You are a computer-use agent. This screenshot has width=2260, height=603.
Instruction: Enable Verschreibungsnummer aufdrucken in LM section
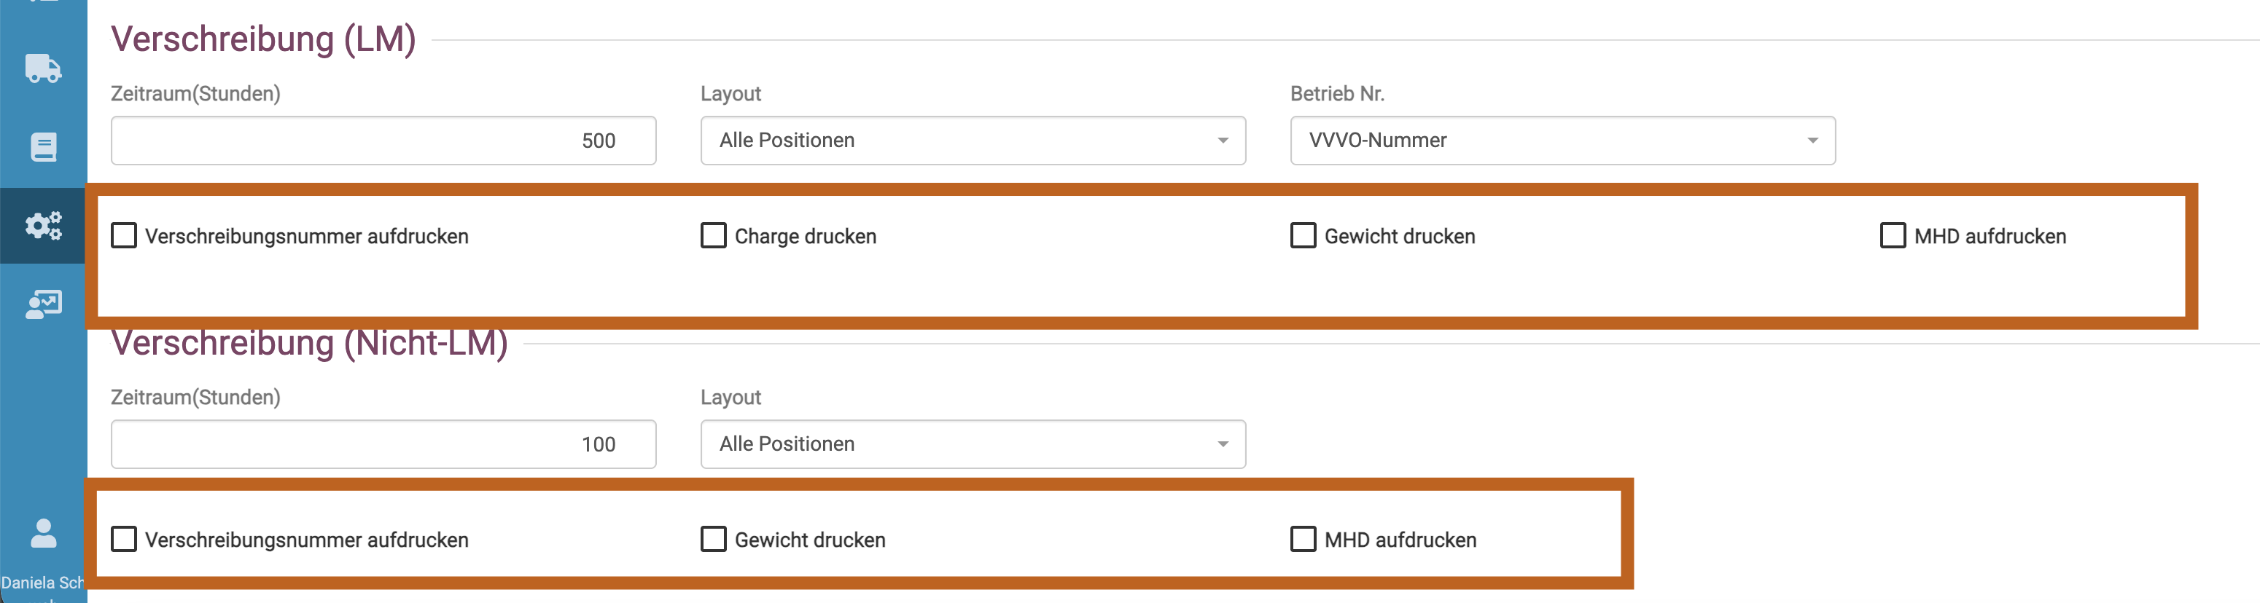coord(124,236)
